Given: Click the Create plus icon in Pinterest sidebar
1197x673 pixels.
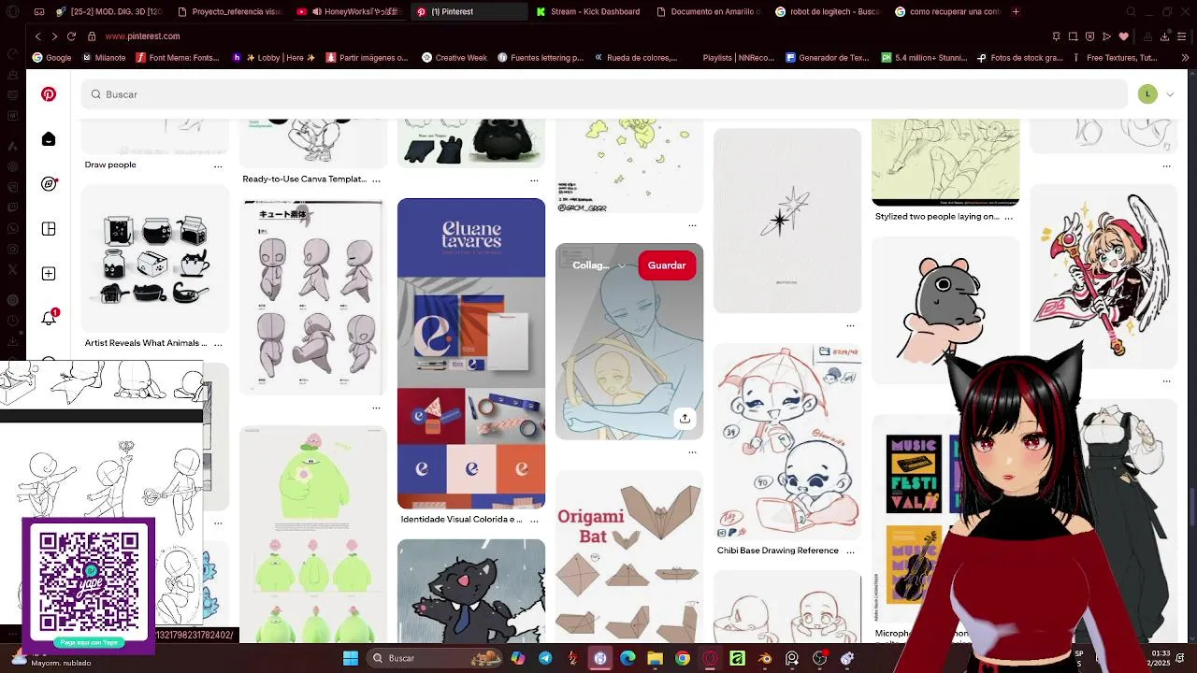Looking at the screenshot, I should tap(49, 274).
